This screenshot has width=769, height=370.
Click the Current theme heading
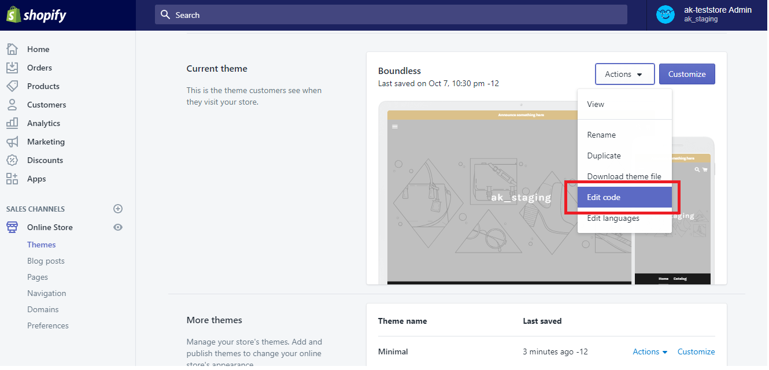pos(217,68)
